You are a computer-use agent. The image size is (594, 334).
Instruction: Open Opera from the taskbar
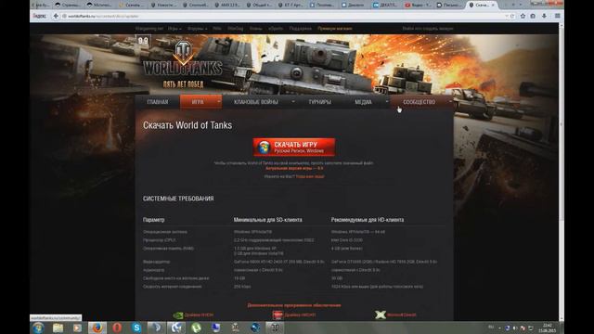117,328
